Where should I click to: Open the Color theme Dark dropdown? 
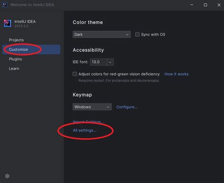tap(102, 34)
